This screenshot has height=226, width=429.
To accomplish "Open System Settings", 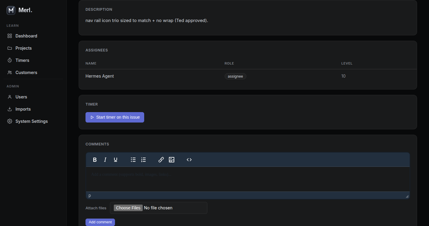I will tap(33, 121).
